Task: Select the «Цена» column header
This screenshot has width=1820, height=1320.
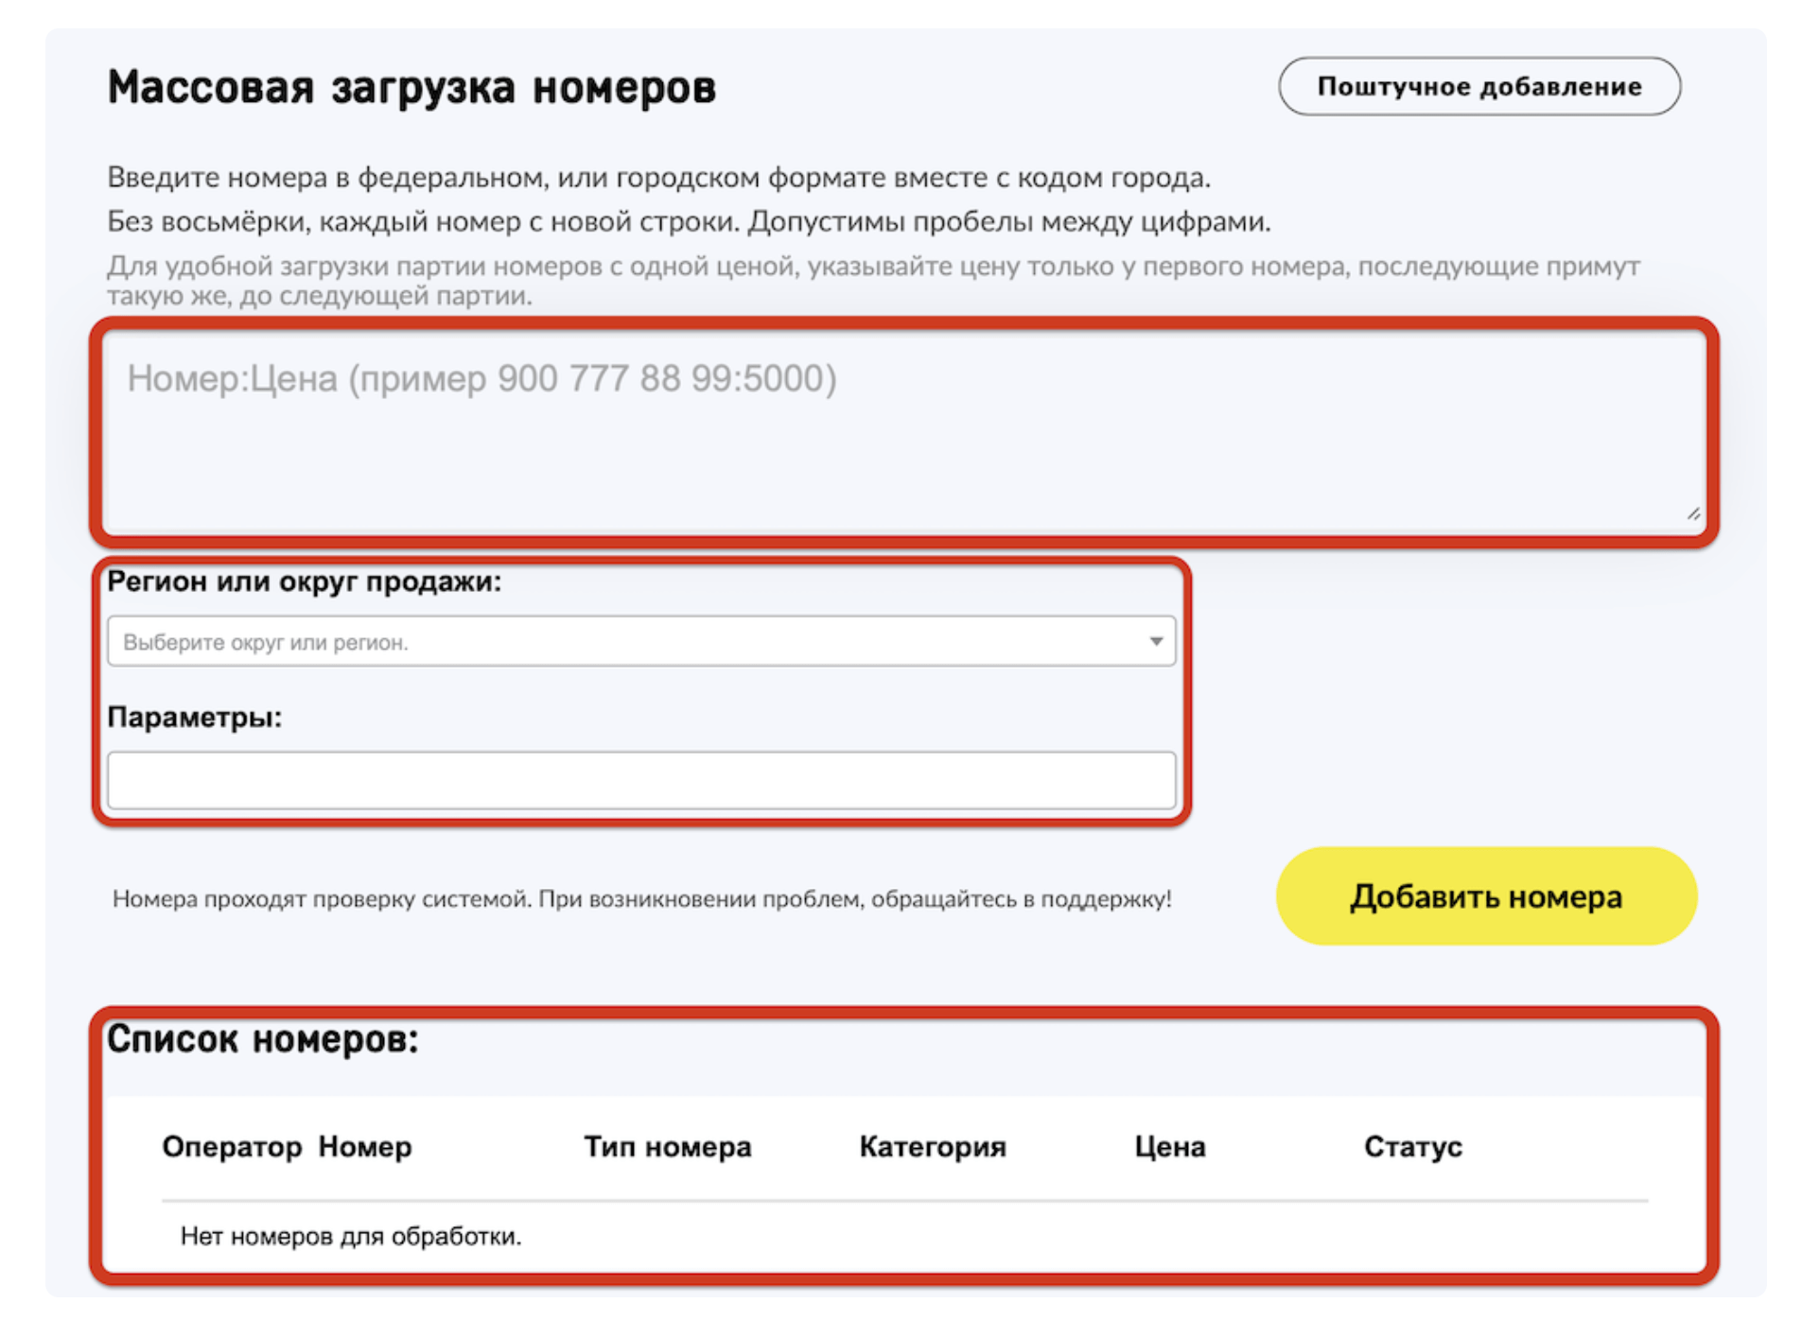Action: (1170, 1146)
